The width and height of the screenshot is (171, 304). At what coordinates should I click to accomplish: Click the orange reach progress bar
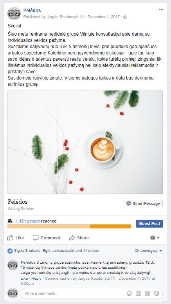[69, 226]
